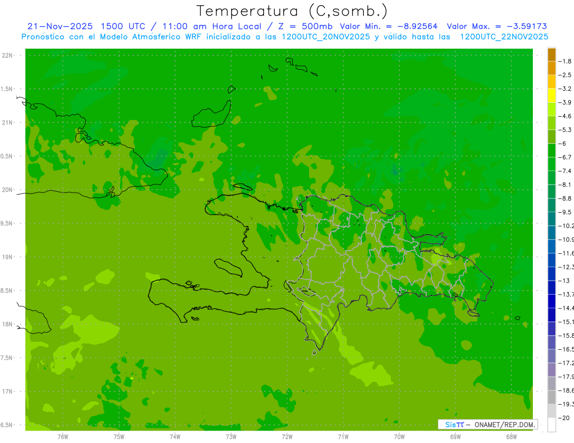Pick the orange swatch between -1.8 and -2.5
This screenshot has width=574, height=443.
tap(552, 68)
